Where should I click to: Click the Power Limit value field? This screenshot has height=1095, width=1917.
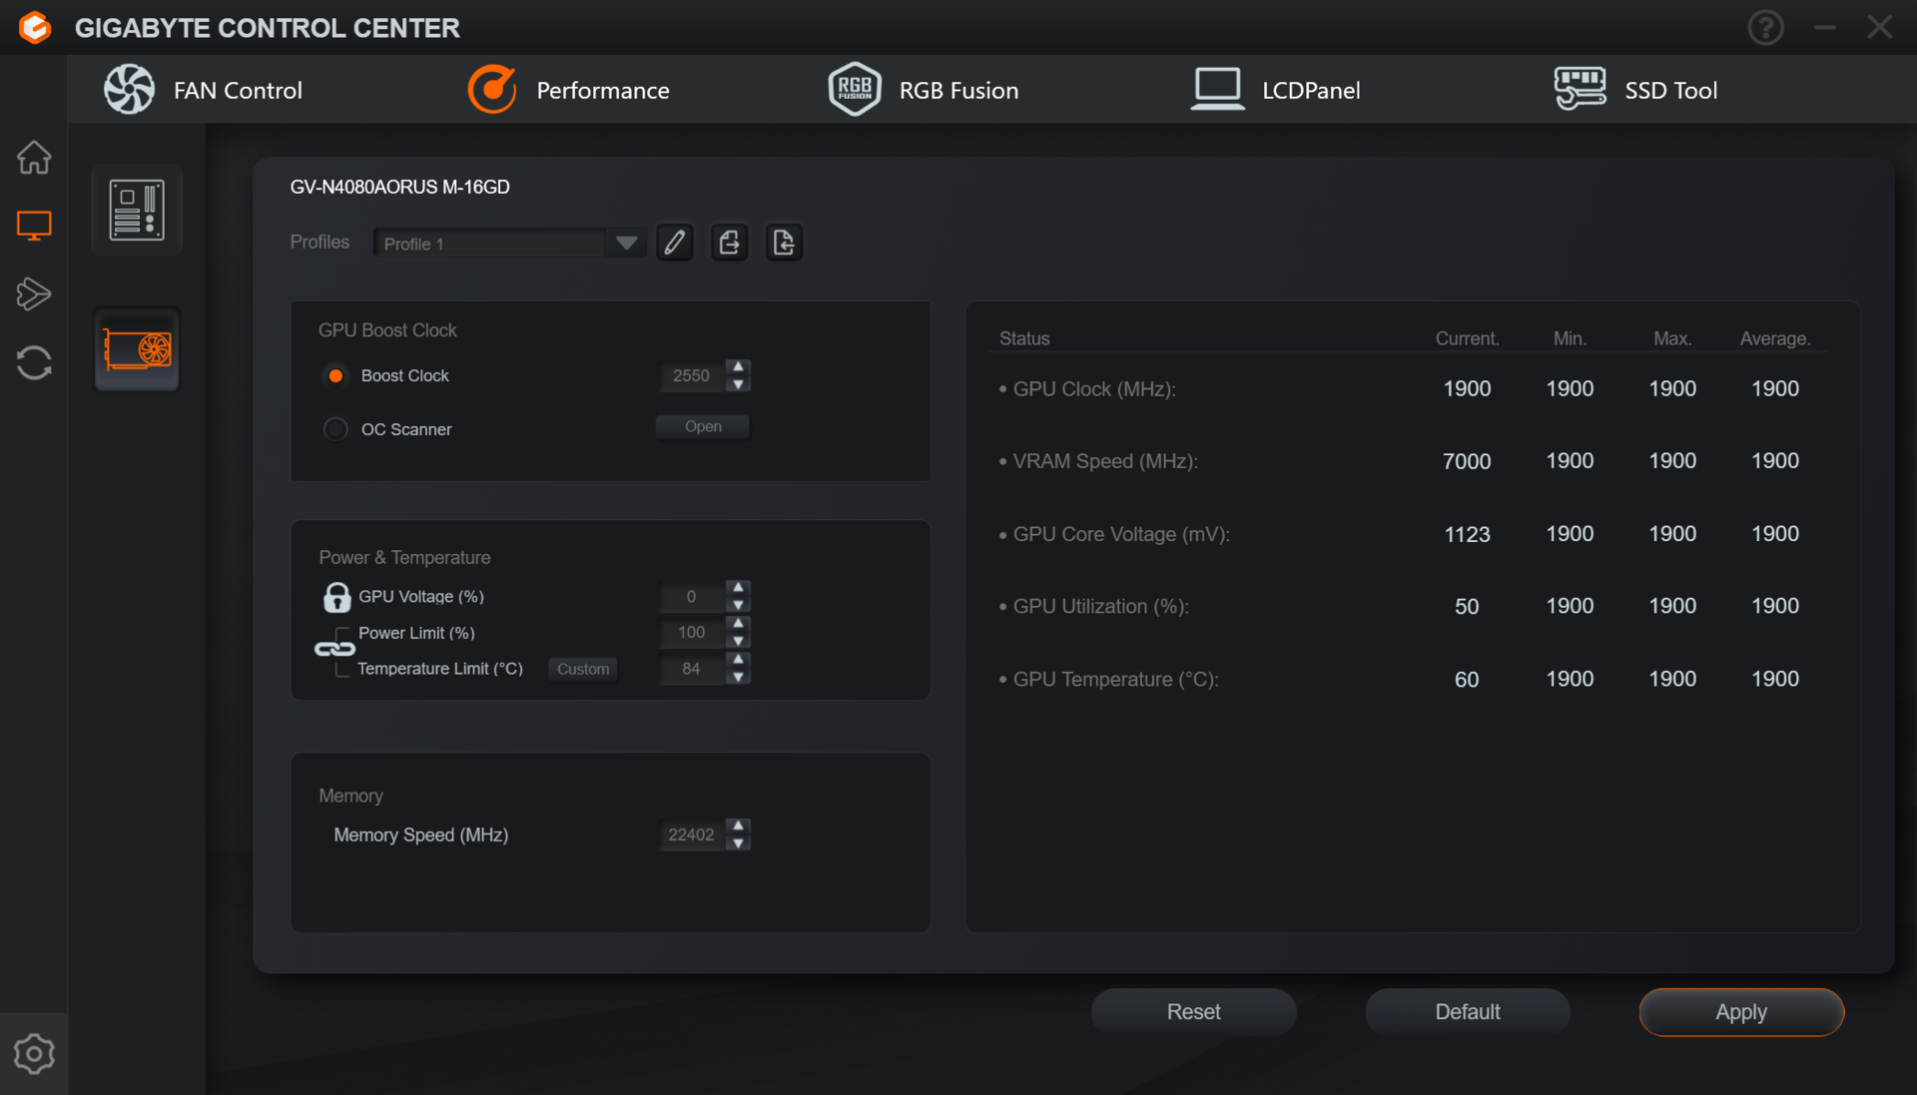(691, 633)
